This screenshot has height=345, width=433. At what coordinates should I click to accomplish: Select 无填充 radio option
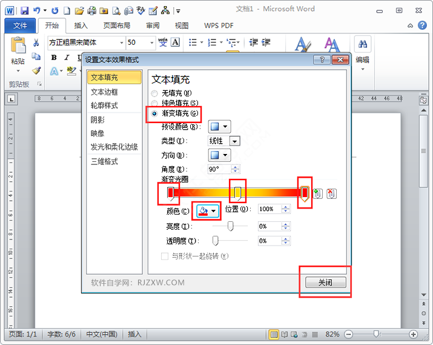(154, 93)
